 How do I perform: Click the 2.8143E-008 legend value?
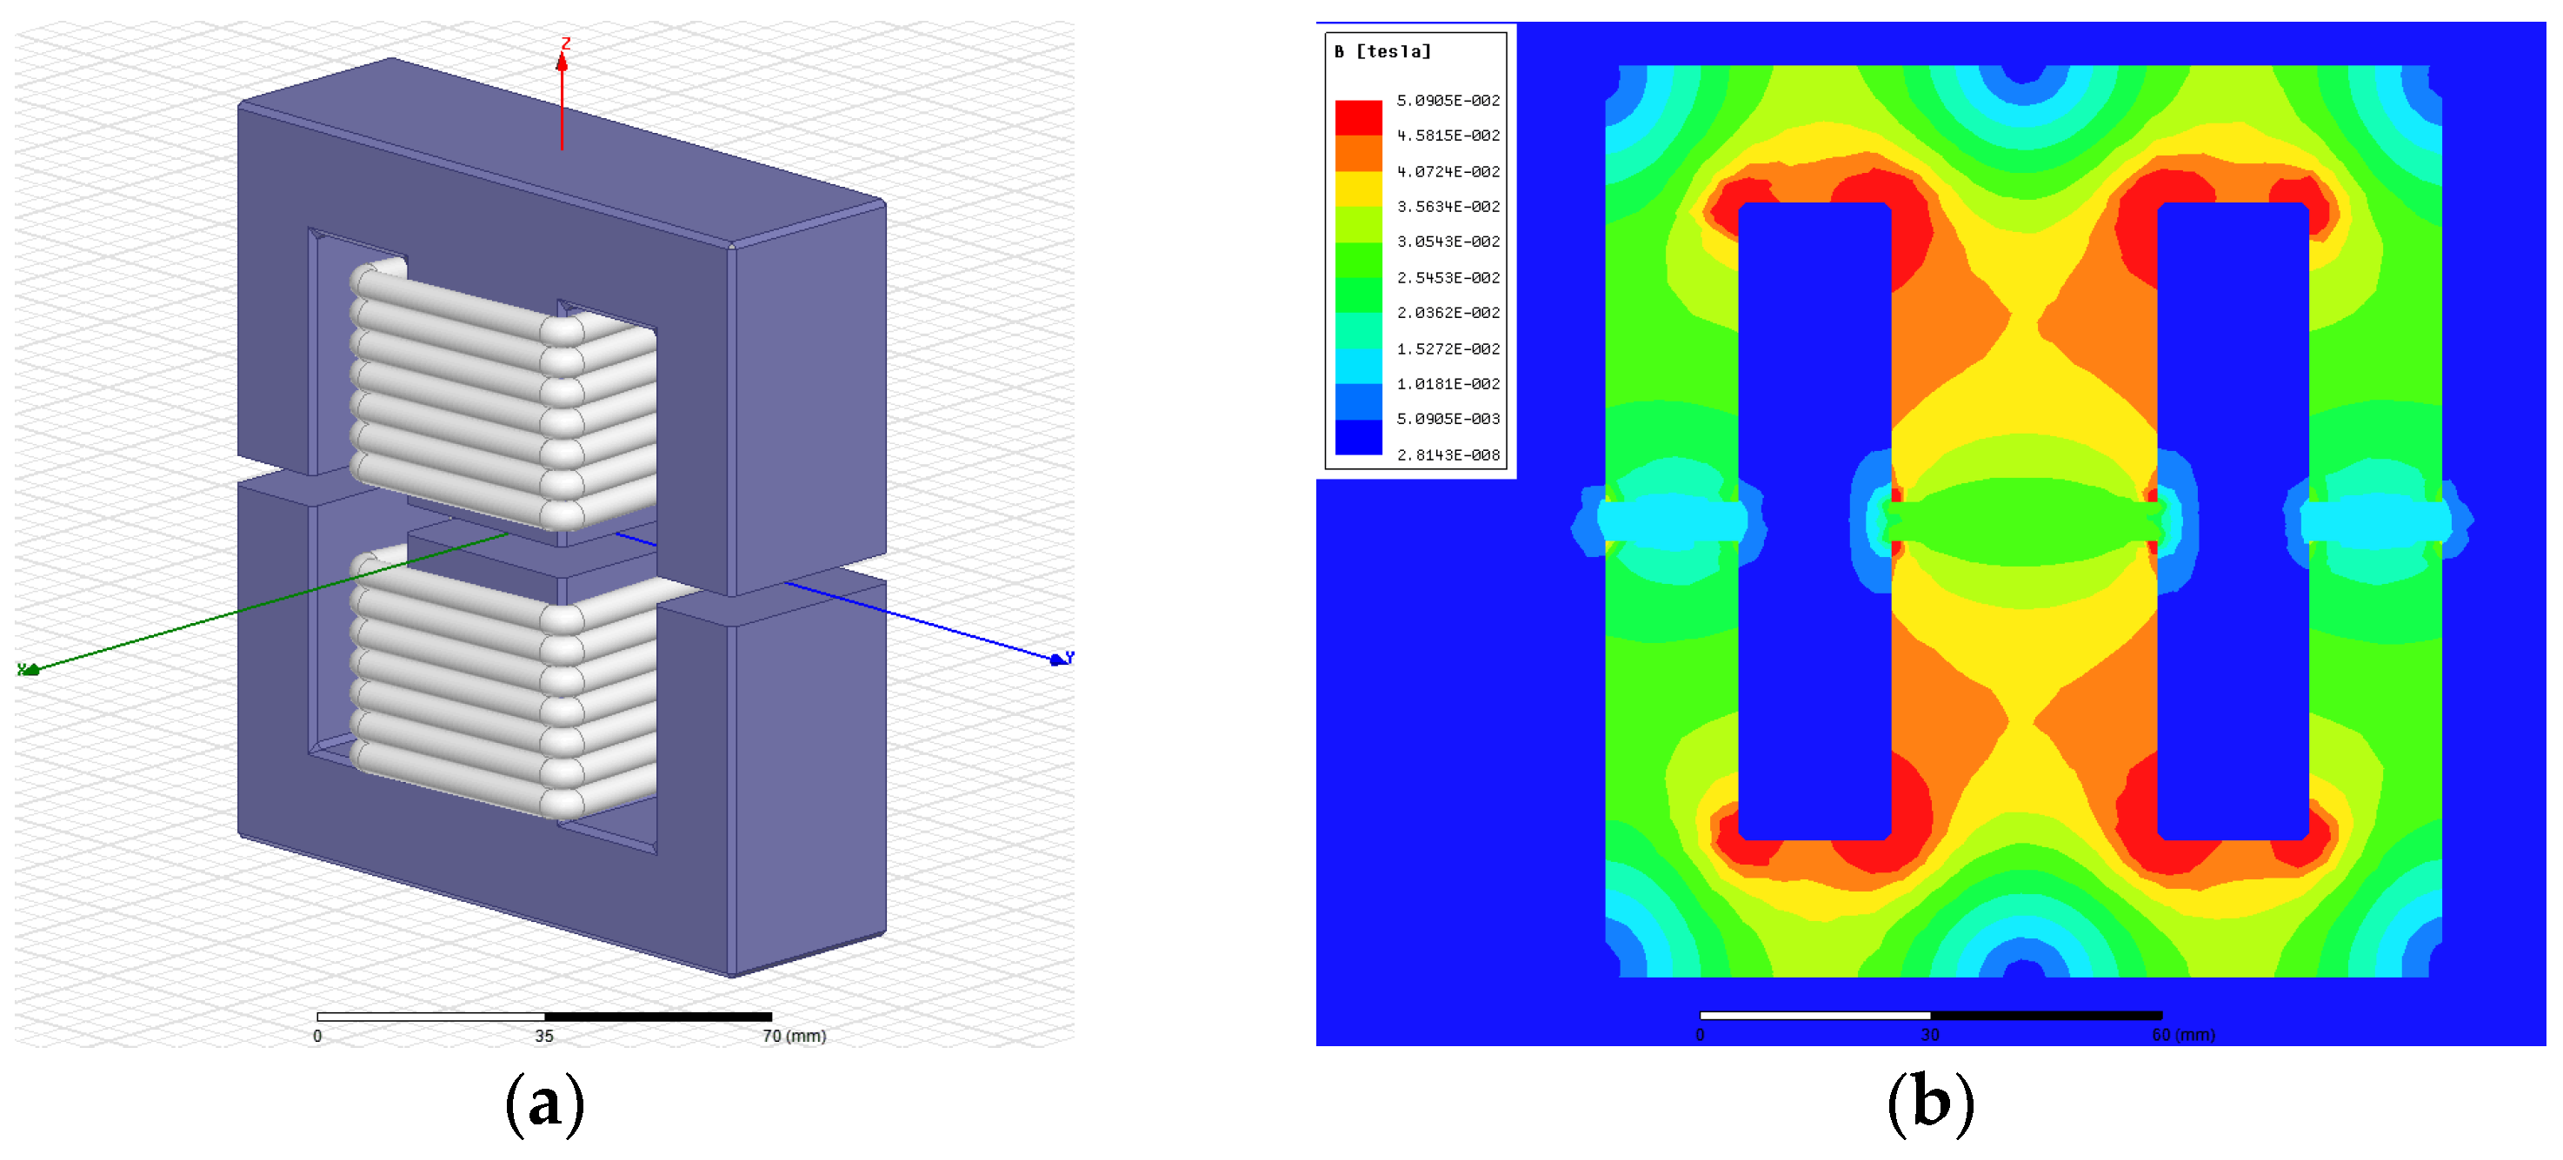pyautogui.click(x=1448, y=454)
